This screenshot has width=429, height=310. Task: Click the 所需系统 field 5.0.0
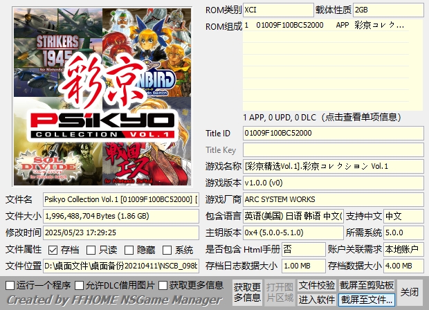tap(403, 232)
